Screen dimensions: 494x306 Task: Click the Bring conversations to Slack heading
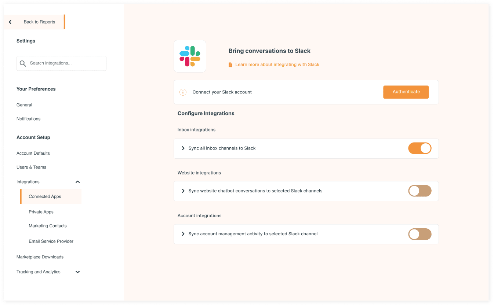click(x=269, y=51)
